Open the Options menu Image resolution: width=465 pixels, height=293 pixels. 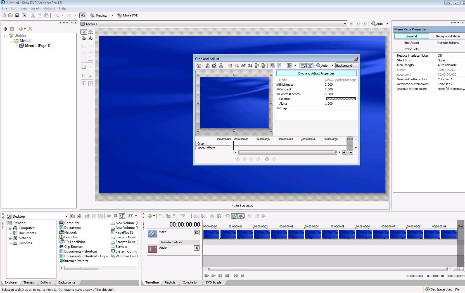(49, 8)
